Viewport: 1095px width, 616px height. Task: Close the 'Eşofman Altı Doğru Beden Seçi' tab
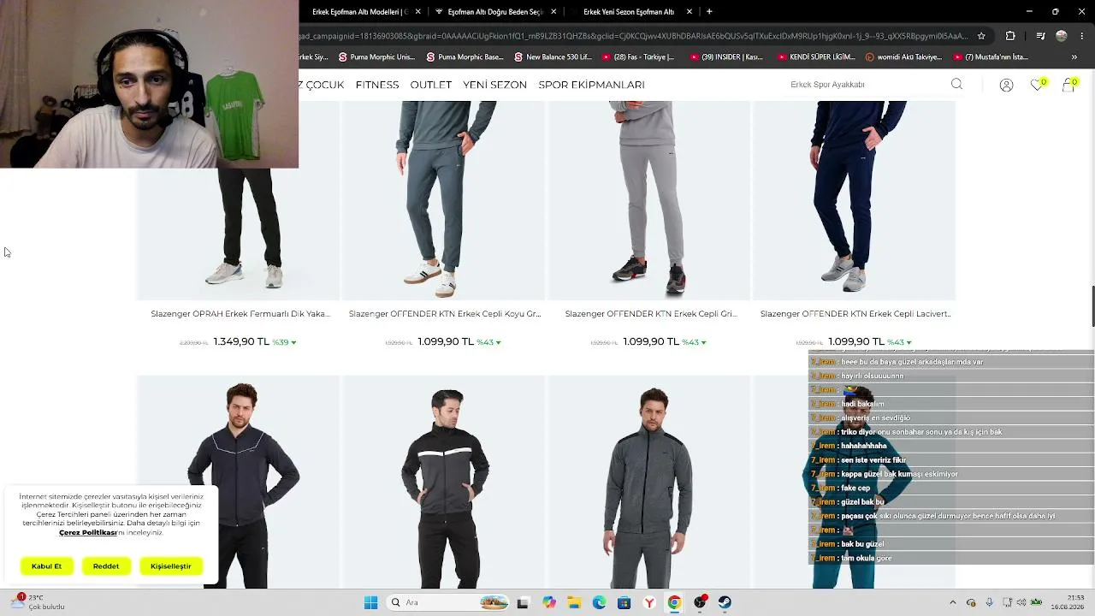coord(553,12)
